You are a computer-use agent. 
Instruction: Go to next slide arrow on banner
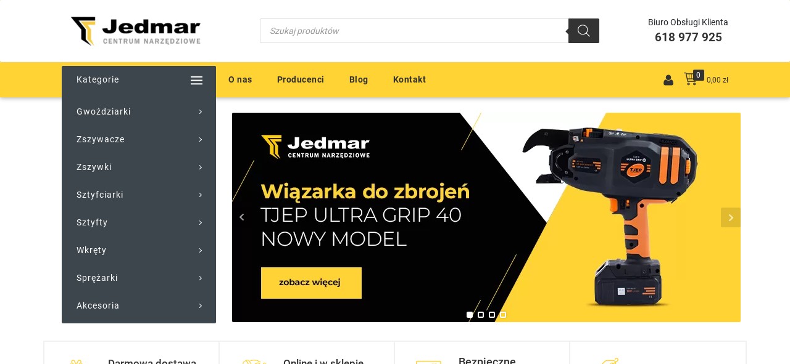(731, 217)
